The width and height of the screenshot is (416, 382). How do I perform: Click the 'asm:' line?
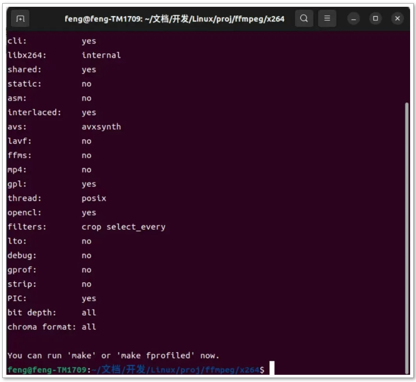click(x=49, y=98)
